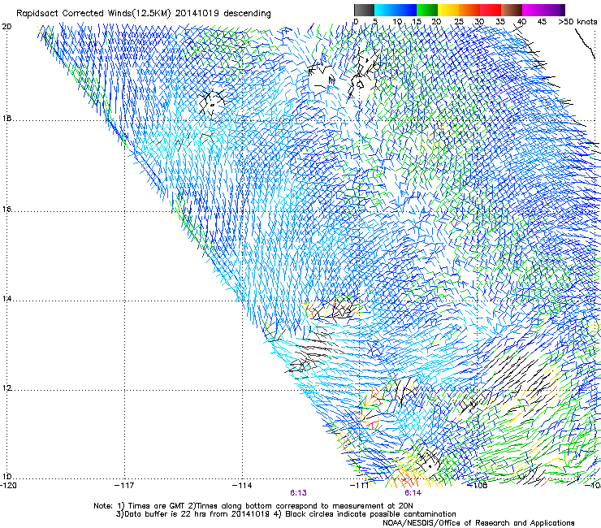Click the latitude label 18

(6, 118)
